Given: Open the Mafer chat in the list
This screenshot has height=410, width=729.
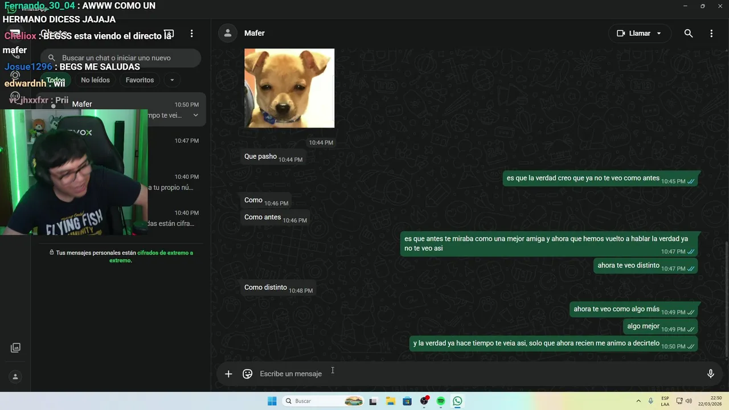Looking at the screenshot, I should 120,109.
